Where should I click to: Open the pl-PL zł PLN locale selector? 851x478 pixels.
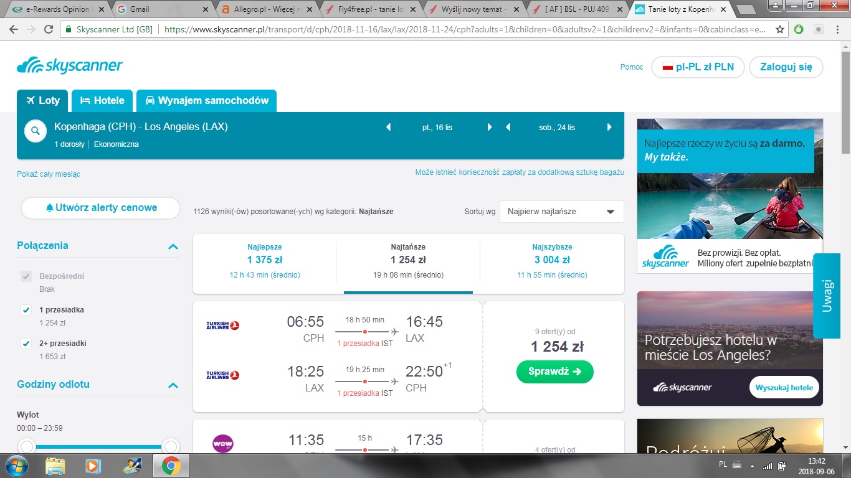[x=698, y=67]
